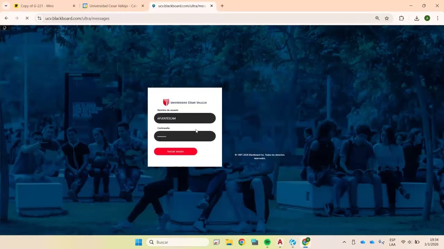Viewport: 444px width, 249px height.
Task: Open the Chrome profile avatar A
Action: (427, 18)
